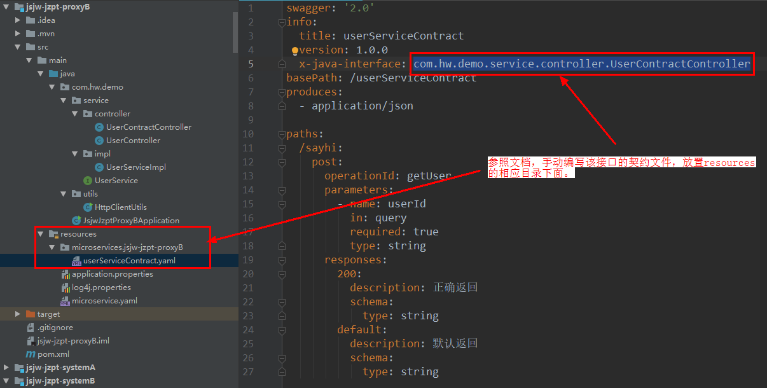Click the controller package icon
The image size is (767, 388).
coord(88,113)
